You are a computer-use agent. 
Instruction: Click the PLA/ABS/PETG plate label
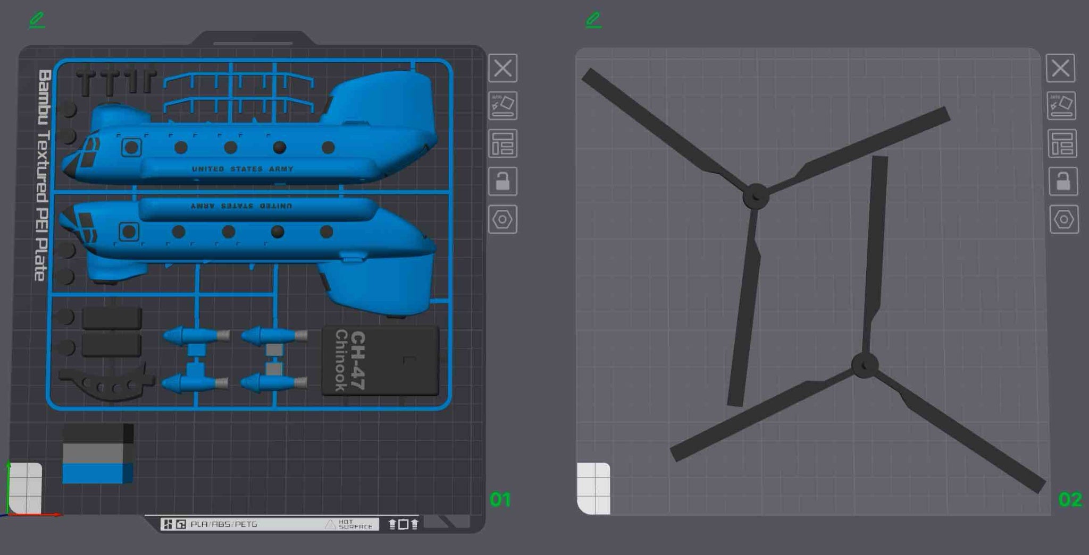pyautogui.click(x=224, y=524)
